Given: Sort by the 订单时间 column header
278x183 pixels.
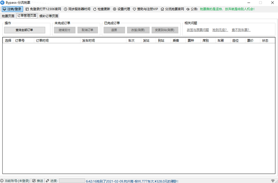Looking at the screenshot, I should (x=57, y=41).
